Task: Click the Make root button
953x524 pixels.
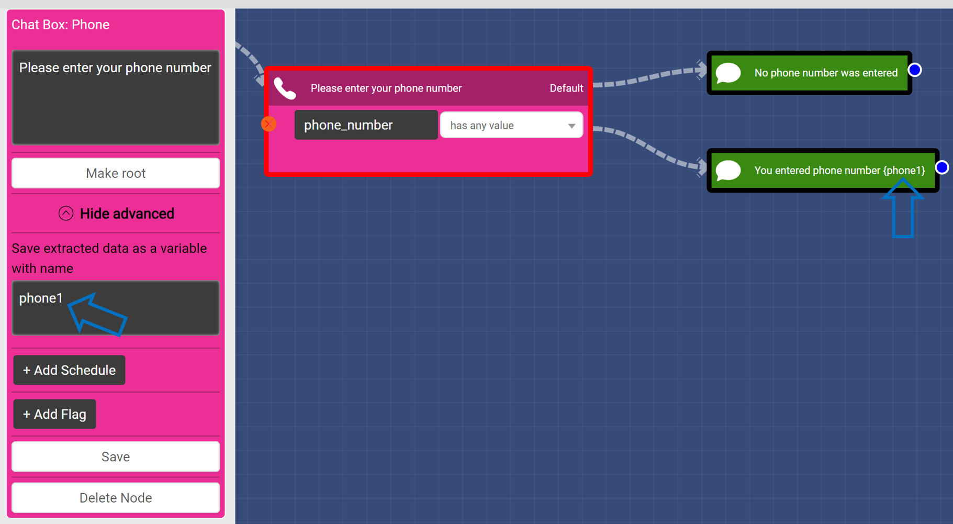Action: [116, 173]
